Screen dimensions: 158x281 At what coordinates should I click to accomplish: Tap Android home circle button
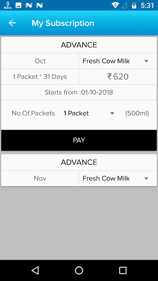point(79,270)
